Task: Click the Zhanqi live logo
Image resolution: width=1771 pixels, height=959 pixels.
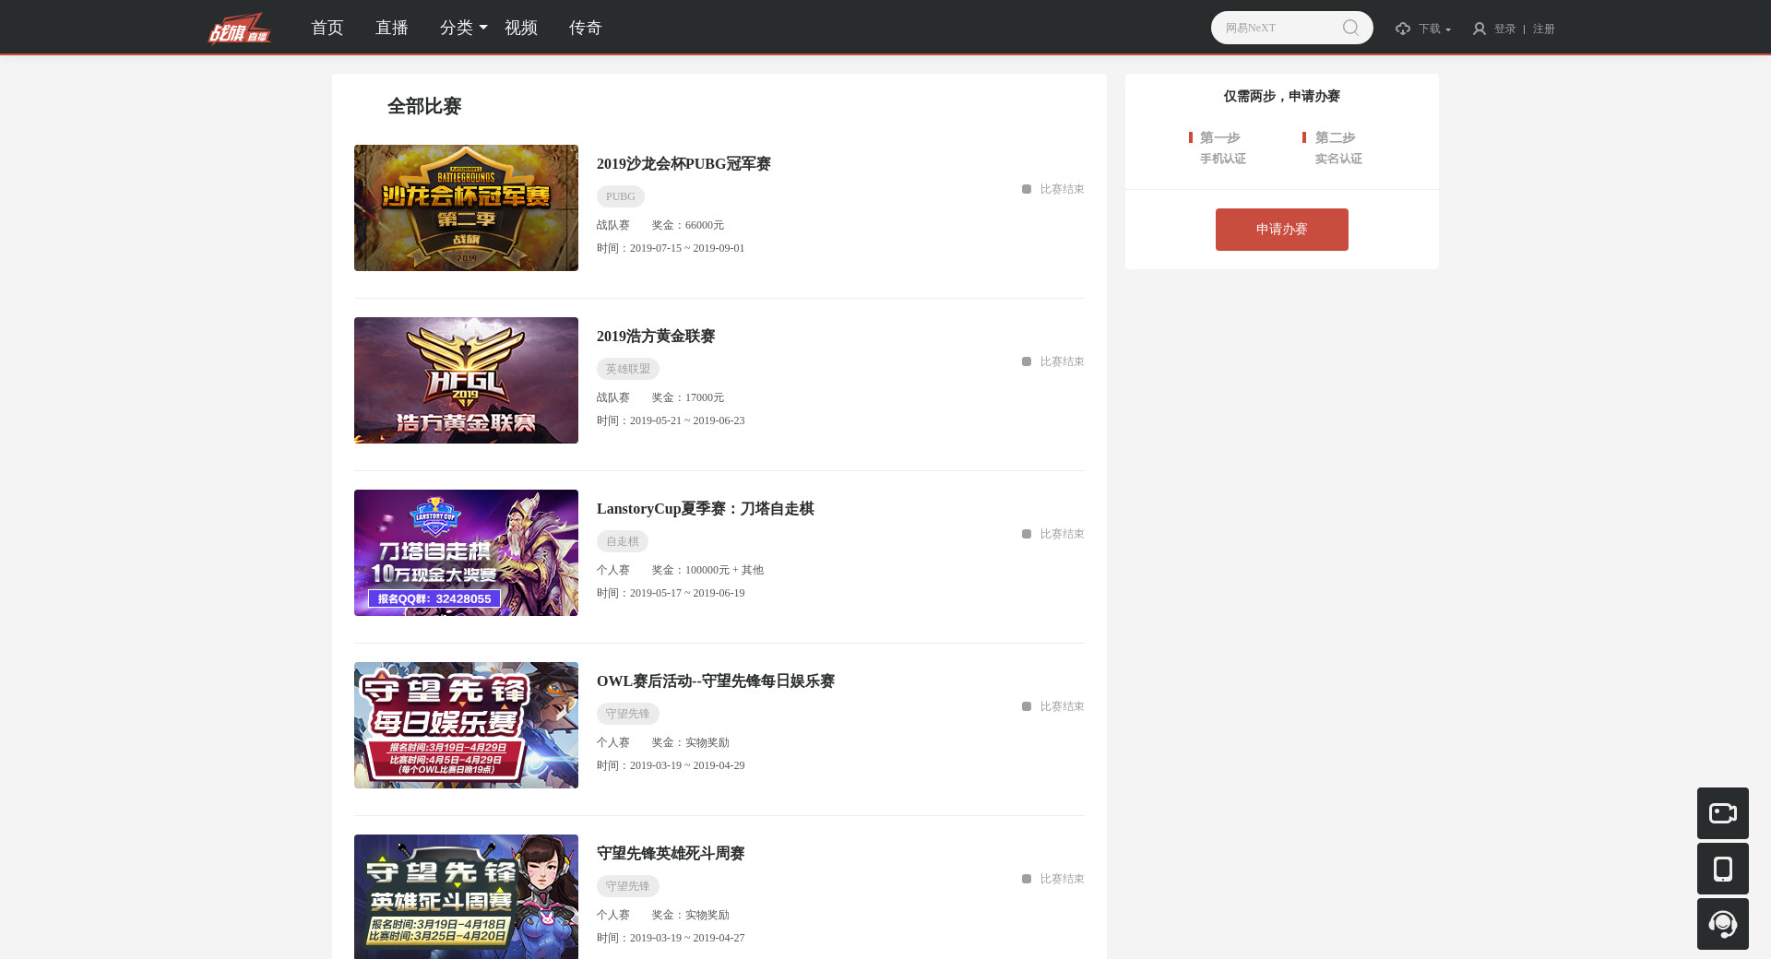Action: click(240, 29)
